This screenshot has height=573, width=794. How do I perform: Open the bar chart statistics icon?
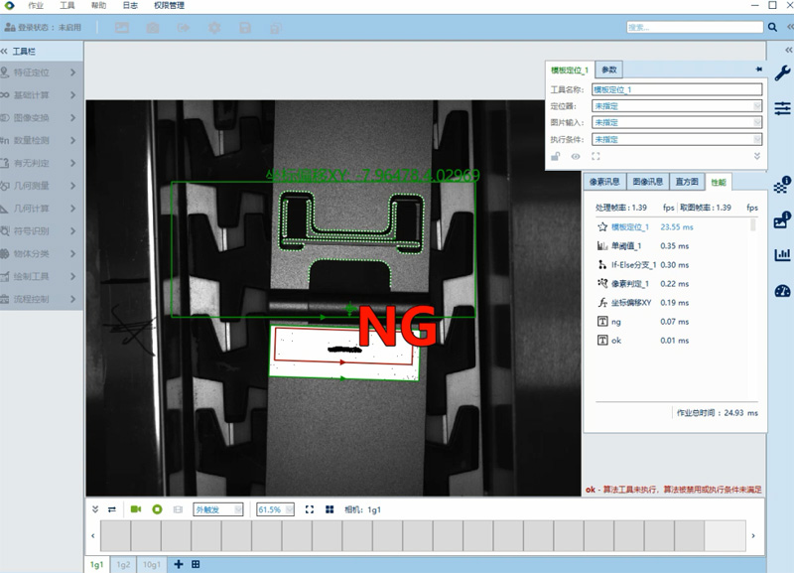point(782,254)
